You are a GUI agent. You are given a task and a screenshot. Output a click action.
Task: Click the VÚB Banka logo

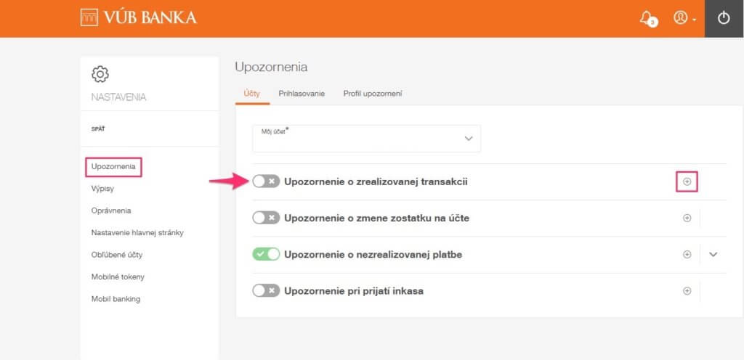point(139,17)
